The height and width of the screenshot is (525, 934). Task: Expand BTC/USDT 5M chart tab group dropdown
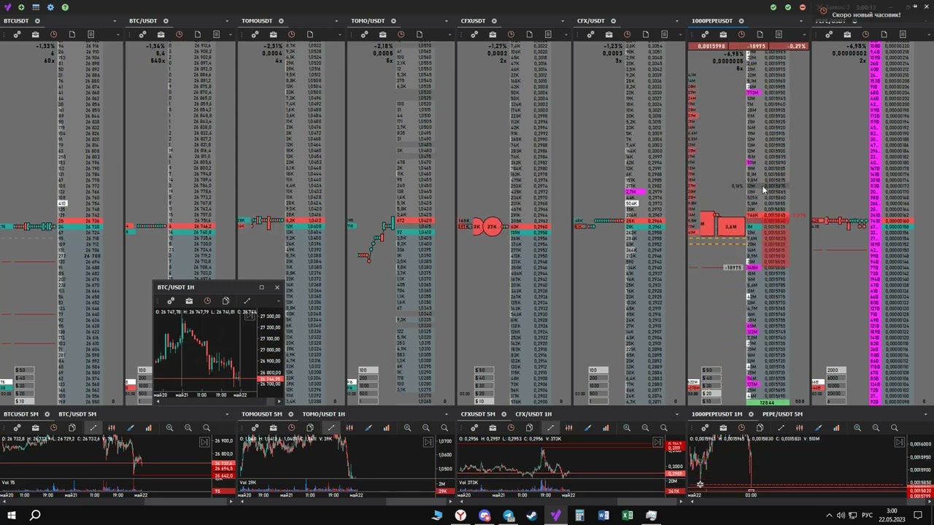coord(227,414)
